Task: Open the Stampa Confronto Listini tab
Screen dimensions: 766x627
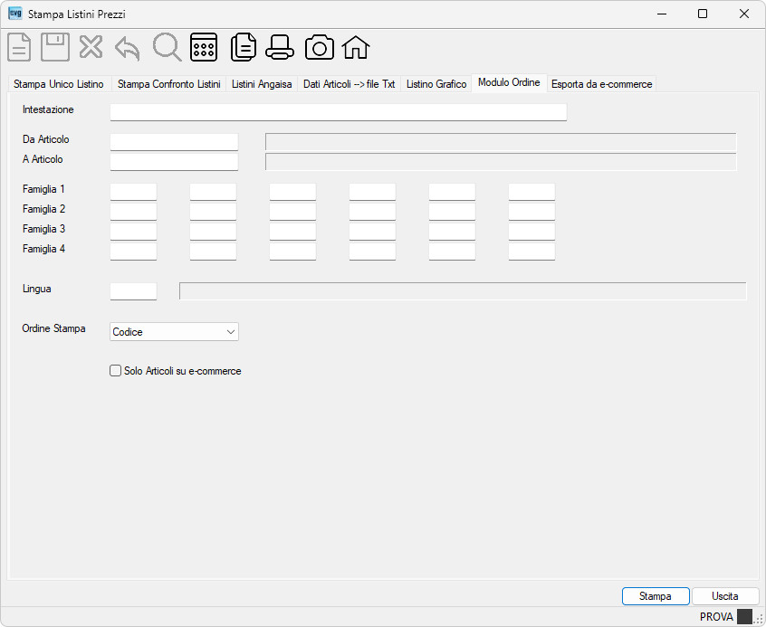Action: pos(169,84)
